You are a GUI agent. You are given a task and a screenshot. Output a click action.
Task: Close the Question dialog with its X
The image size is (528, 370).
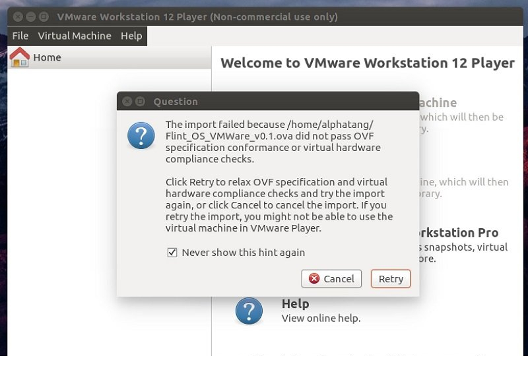tap(127, 102)
